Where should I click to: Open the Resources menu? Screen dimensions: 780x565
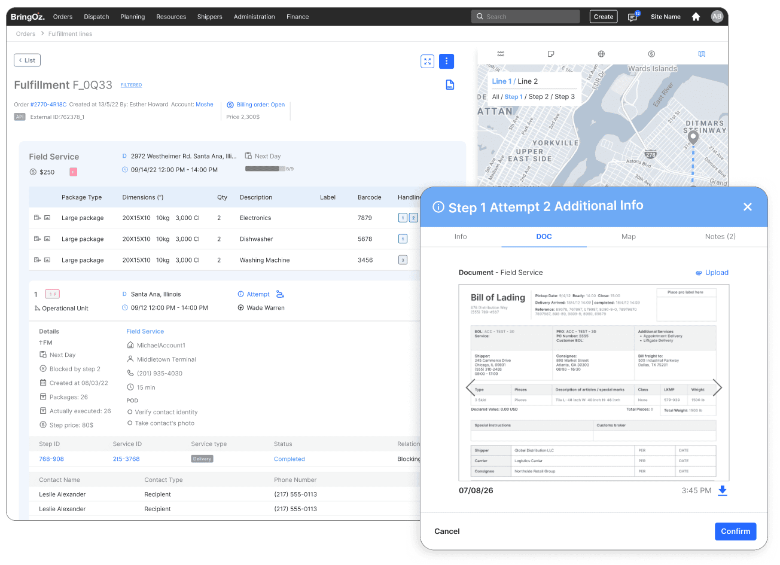click(x=171, y=17)
